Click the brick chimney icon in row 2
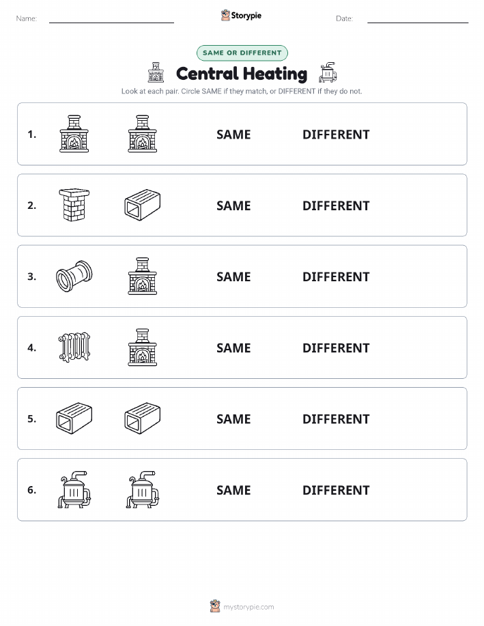Image resolution: width=484 pixels, height=626 pixels. (x=74, y=205)
